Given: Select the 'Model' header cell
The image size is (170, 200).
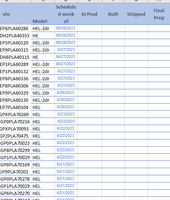Looking at the screenshot, I should coord(43,14).
